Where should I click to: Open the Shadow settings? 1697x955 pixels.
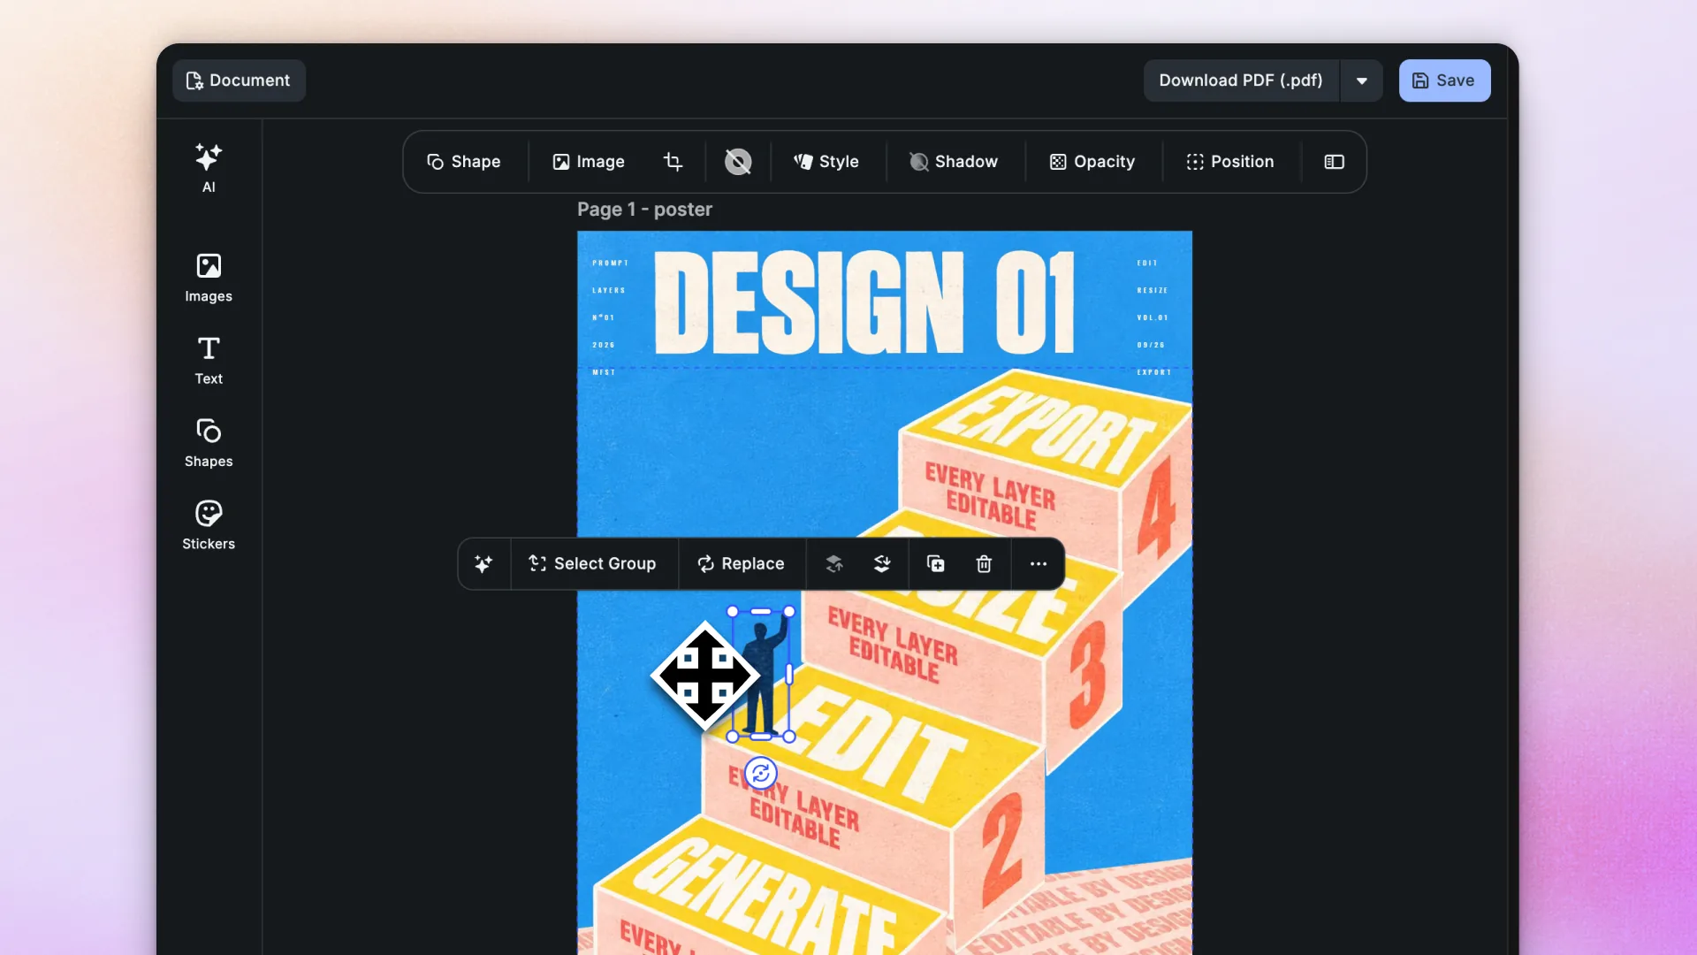pos(954,162)
